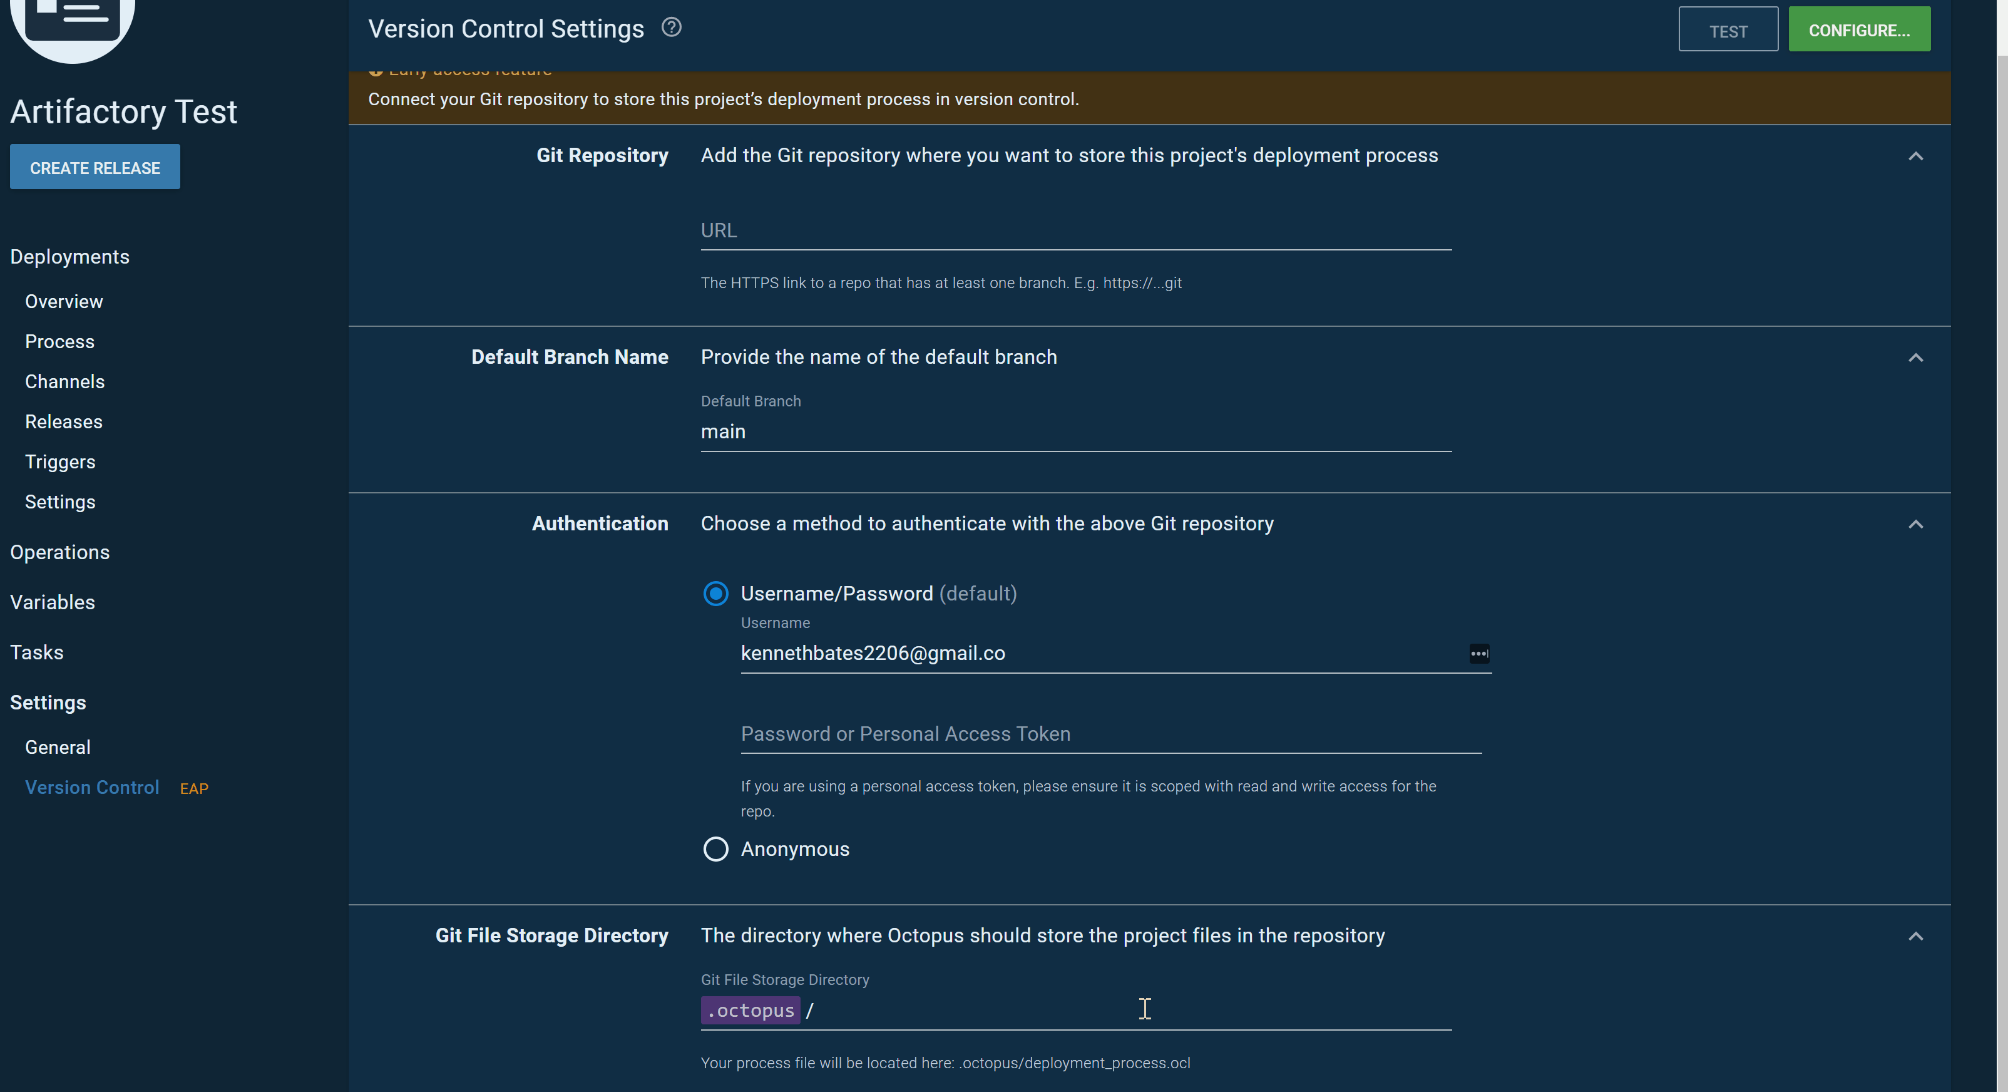Go to Tasks in the sidebar
Image resolution: width=2008 pixels, height=1092 pixels.
[37, 652]
